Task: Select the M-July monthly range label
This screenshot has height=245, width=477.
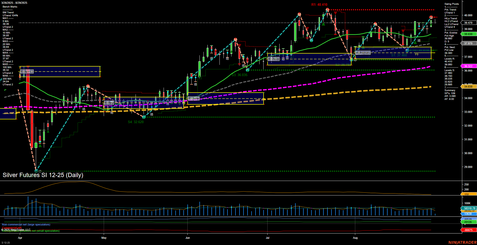Action: [x=273, y=59]
